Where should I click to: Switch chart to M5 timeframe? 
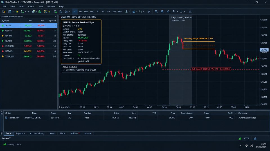(80, 12)
